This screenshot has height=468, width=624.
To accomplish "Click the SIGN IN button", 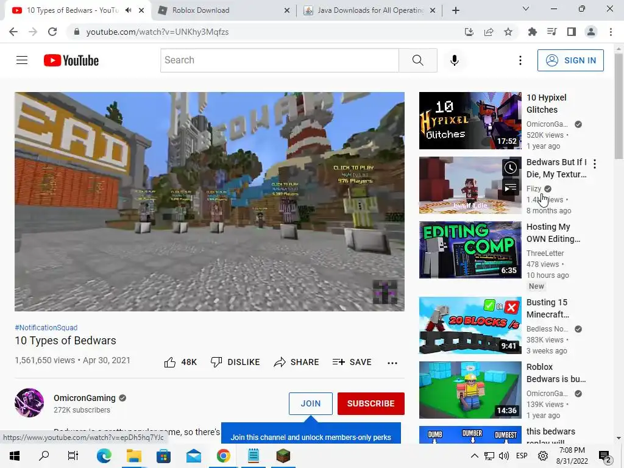I will tap(570, 60).
